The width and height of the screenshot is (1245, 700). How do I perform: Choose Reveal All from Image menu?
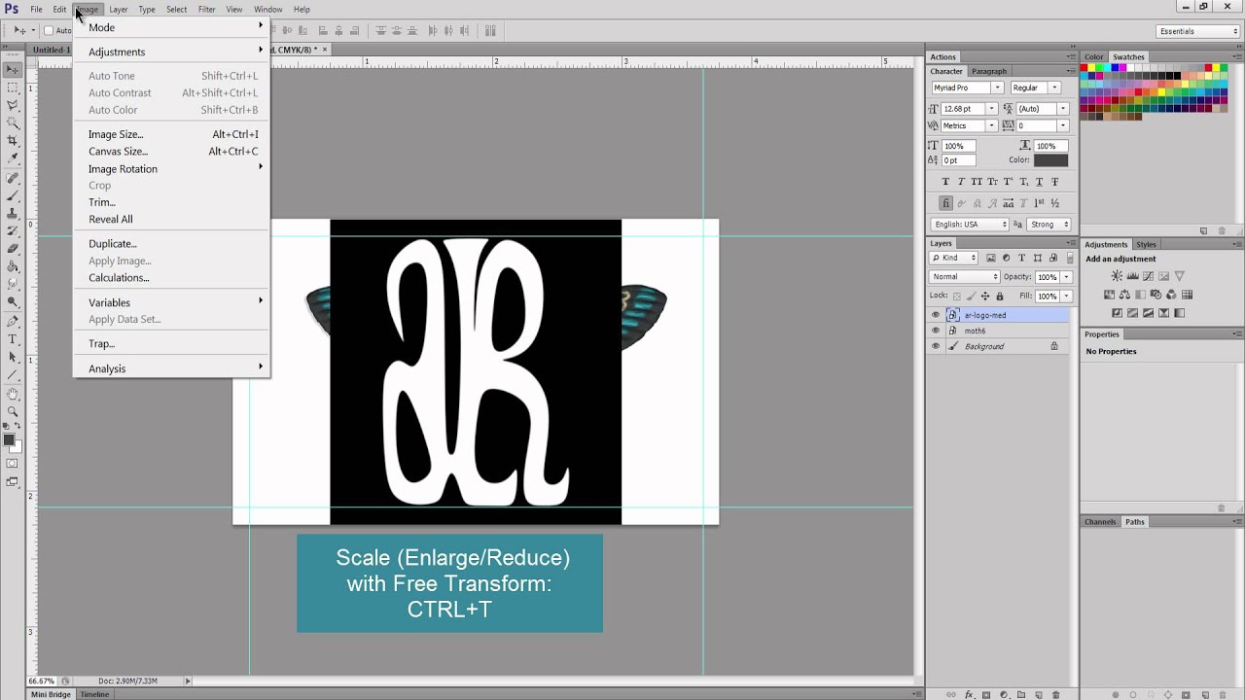pyautogui.click(x=170, y=220)
